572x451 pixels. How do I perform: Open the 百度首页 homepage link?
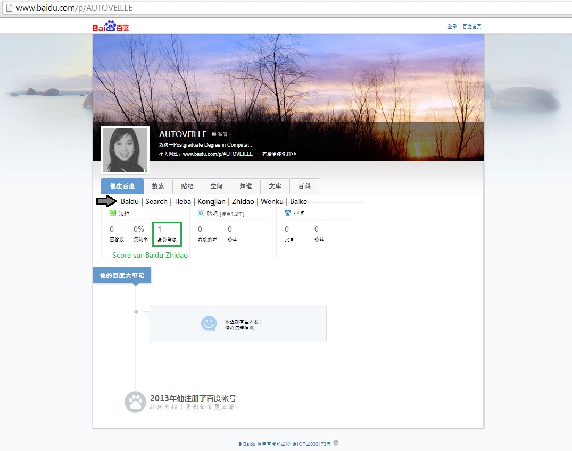pos(472,27)
